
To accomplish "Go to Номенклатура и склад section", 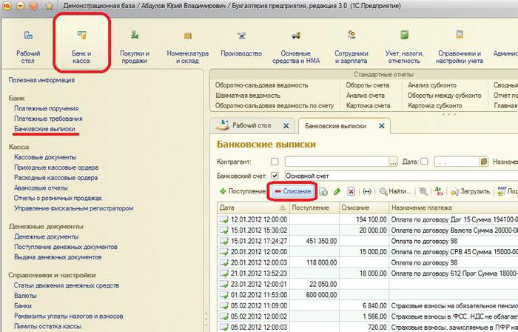I will pyautogui.click(x=188, y=46).
